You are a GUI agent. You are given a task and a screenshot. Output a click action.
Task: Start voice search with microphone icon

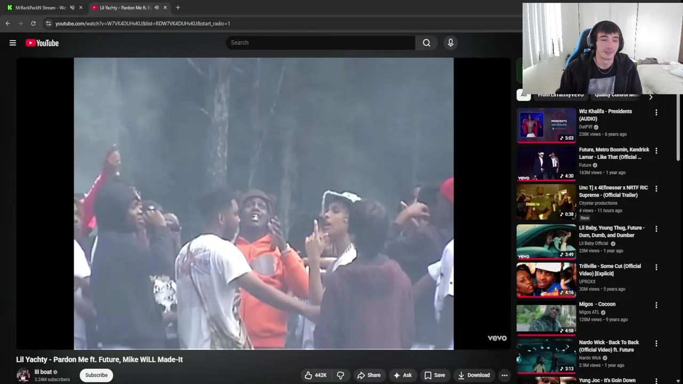point(450,43)
